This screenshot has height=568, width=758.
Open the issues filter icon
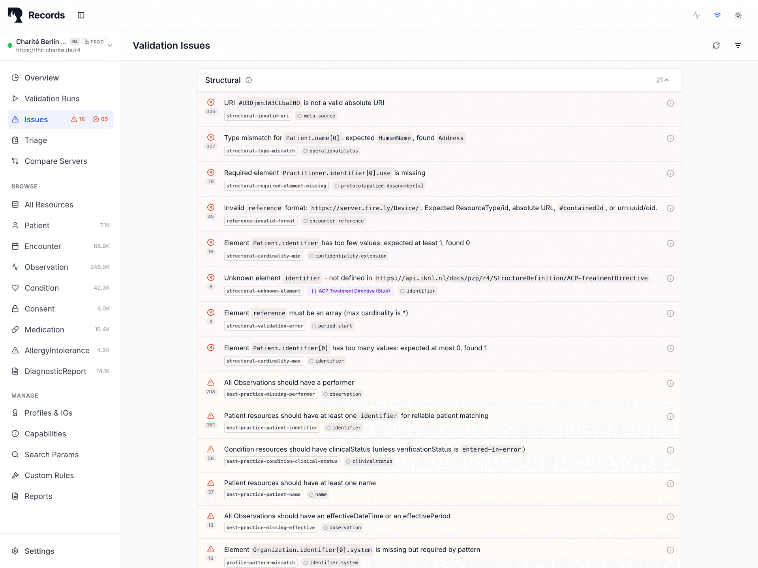point(738,45)
